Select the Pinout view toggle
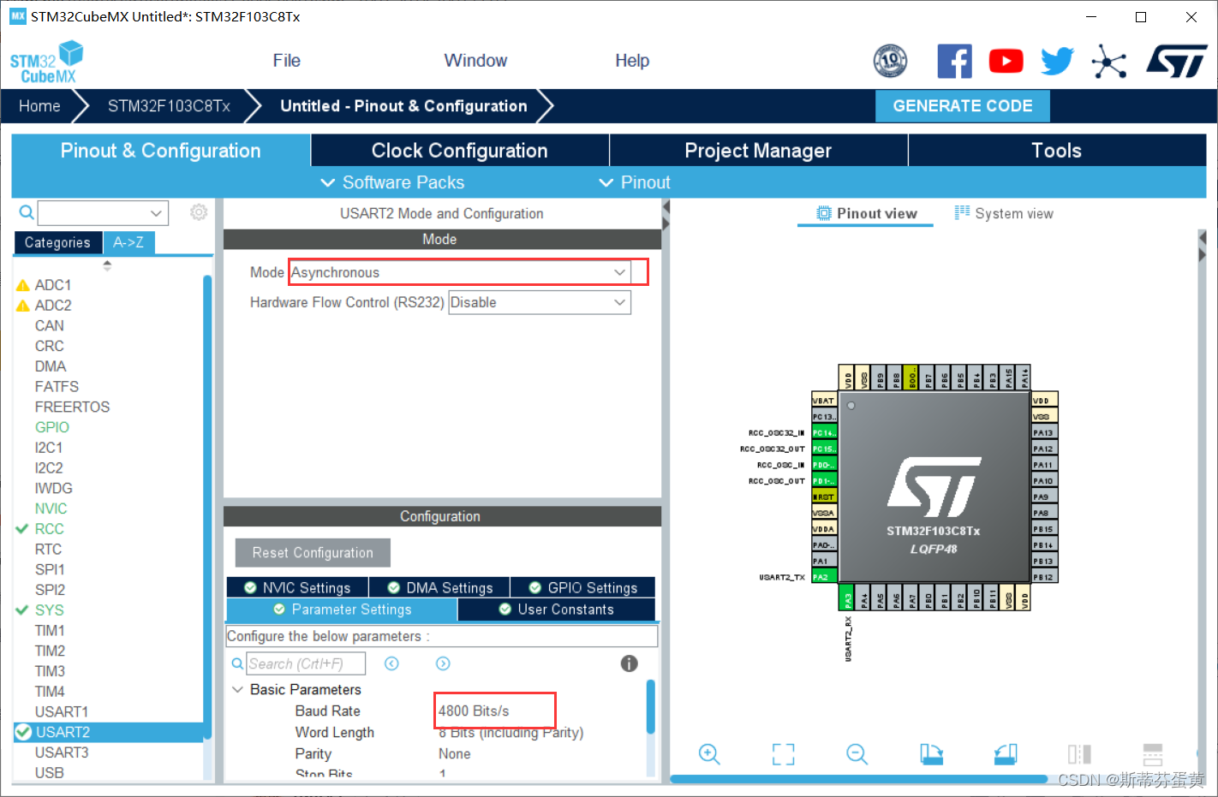Image resolution: width=1218 pixels, height=797 pixels. tap(865, 213)
